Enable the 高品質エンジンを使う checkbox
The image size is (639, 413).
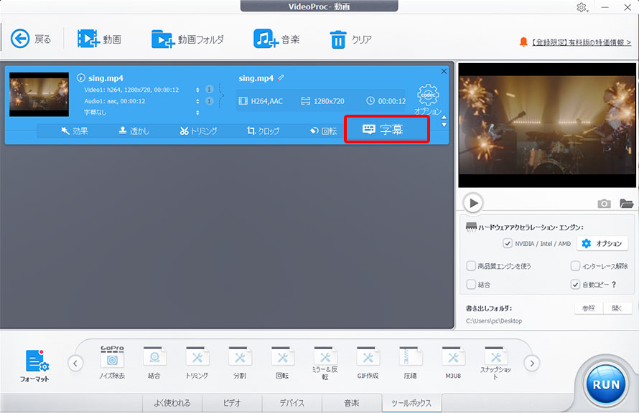[x=471, y=266]
